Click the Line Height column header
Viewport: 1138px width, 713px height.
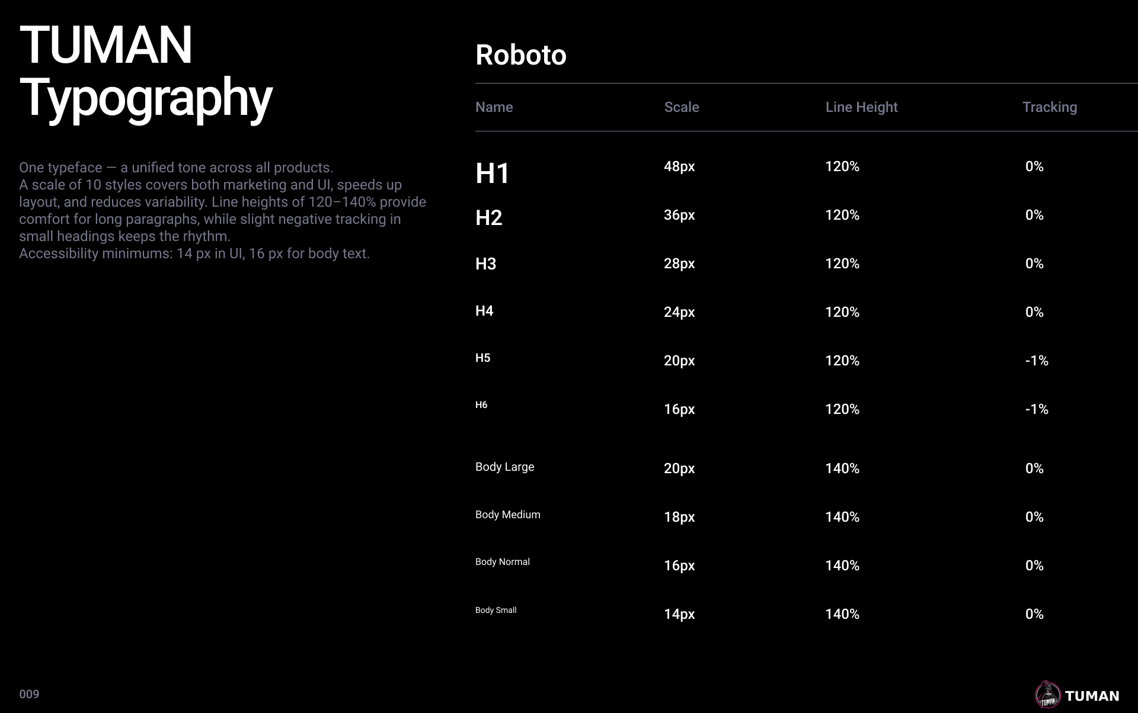pyautogui.click(x=861, y=107)
